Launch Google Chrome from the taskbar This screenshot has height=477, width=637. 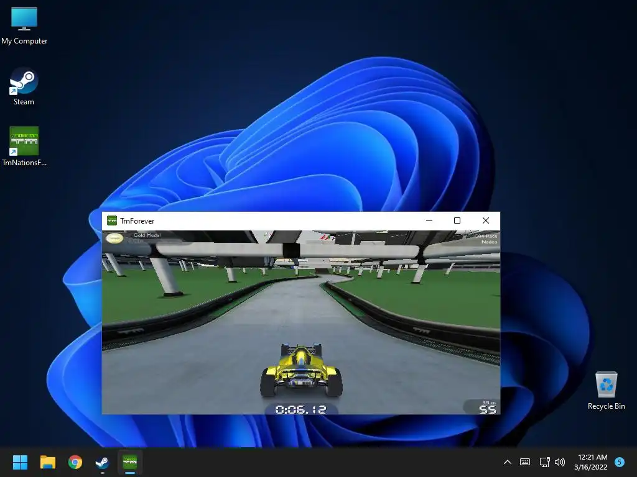coord(75,462)
